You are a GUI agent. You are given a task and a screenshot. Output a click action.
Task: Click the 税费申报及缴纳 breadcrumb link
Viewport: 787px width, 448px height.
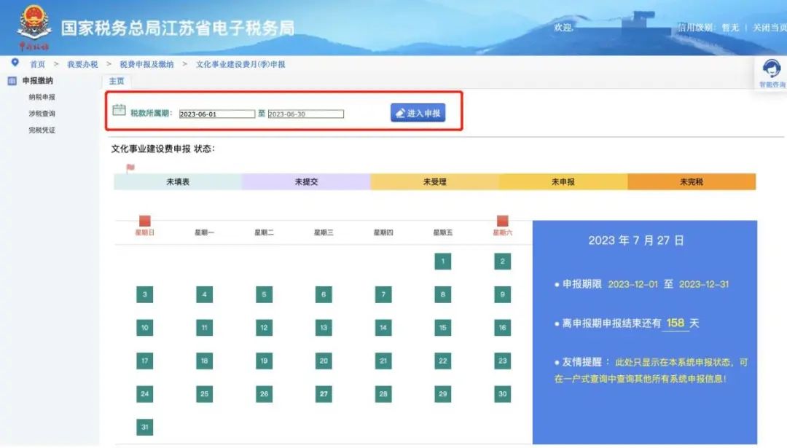tap(146, 64)
